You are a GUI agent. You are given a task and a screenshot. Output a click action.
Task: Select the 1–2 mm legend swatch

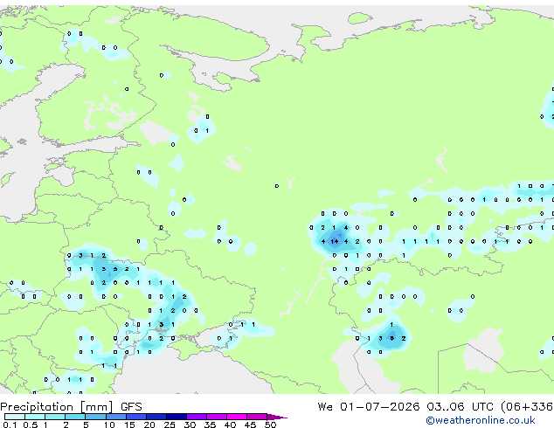click(55, 417)
